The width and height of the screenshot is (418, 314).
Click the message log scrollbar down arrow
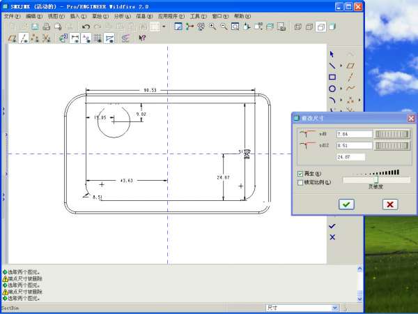[x=359, y=299]
